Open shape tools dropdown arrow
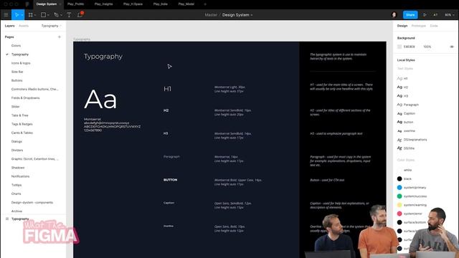This screenshot has height=258, width=459. coord(48,15)
